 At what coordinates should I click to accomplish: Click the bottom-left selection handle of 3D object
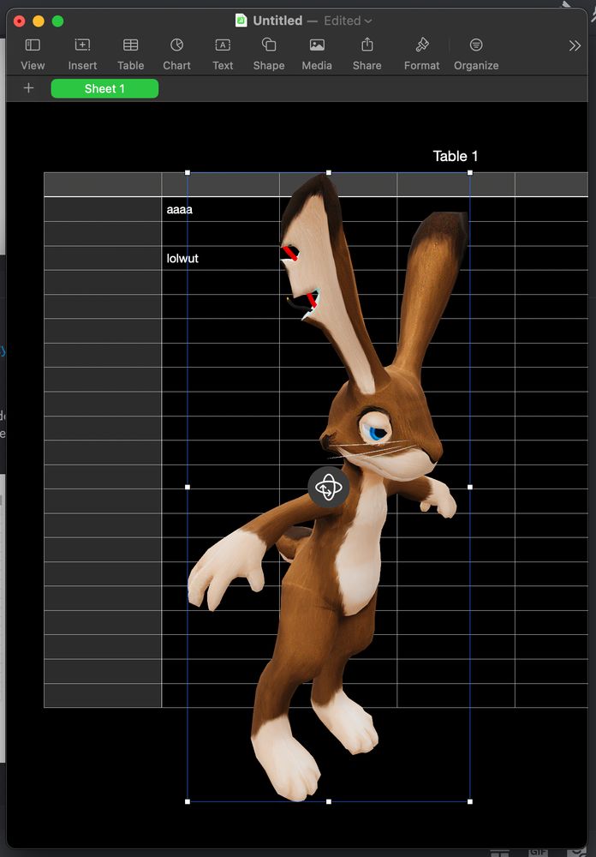tap(188, 802)
